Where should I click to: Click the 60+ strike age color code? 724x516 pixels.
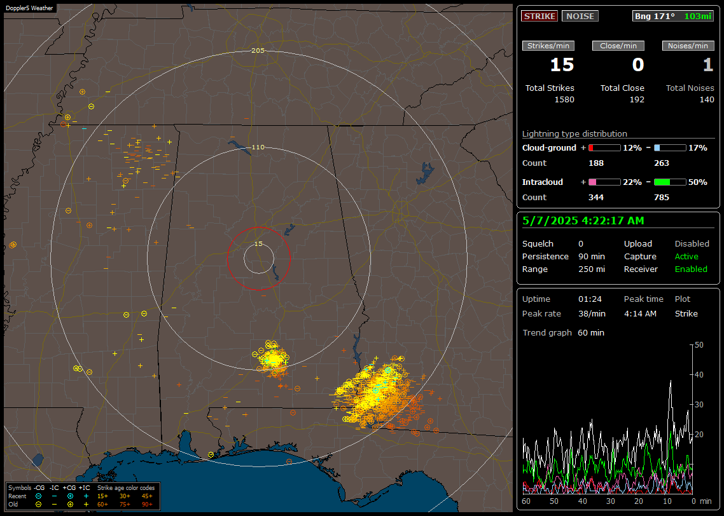(x=102, y=505)
